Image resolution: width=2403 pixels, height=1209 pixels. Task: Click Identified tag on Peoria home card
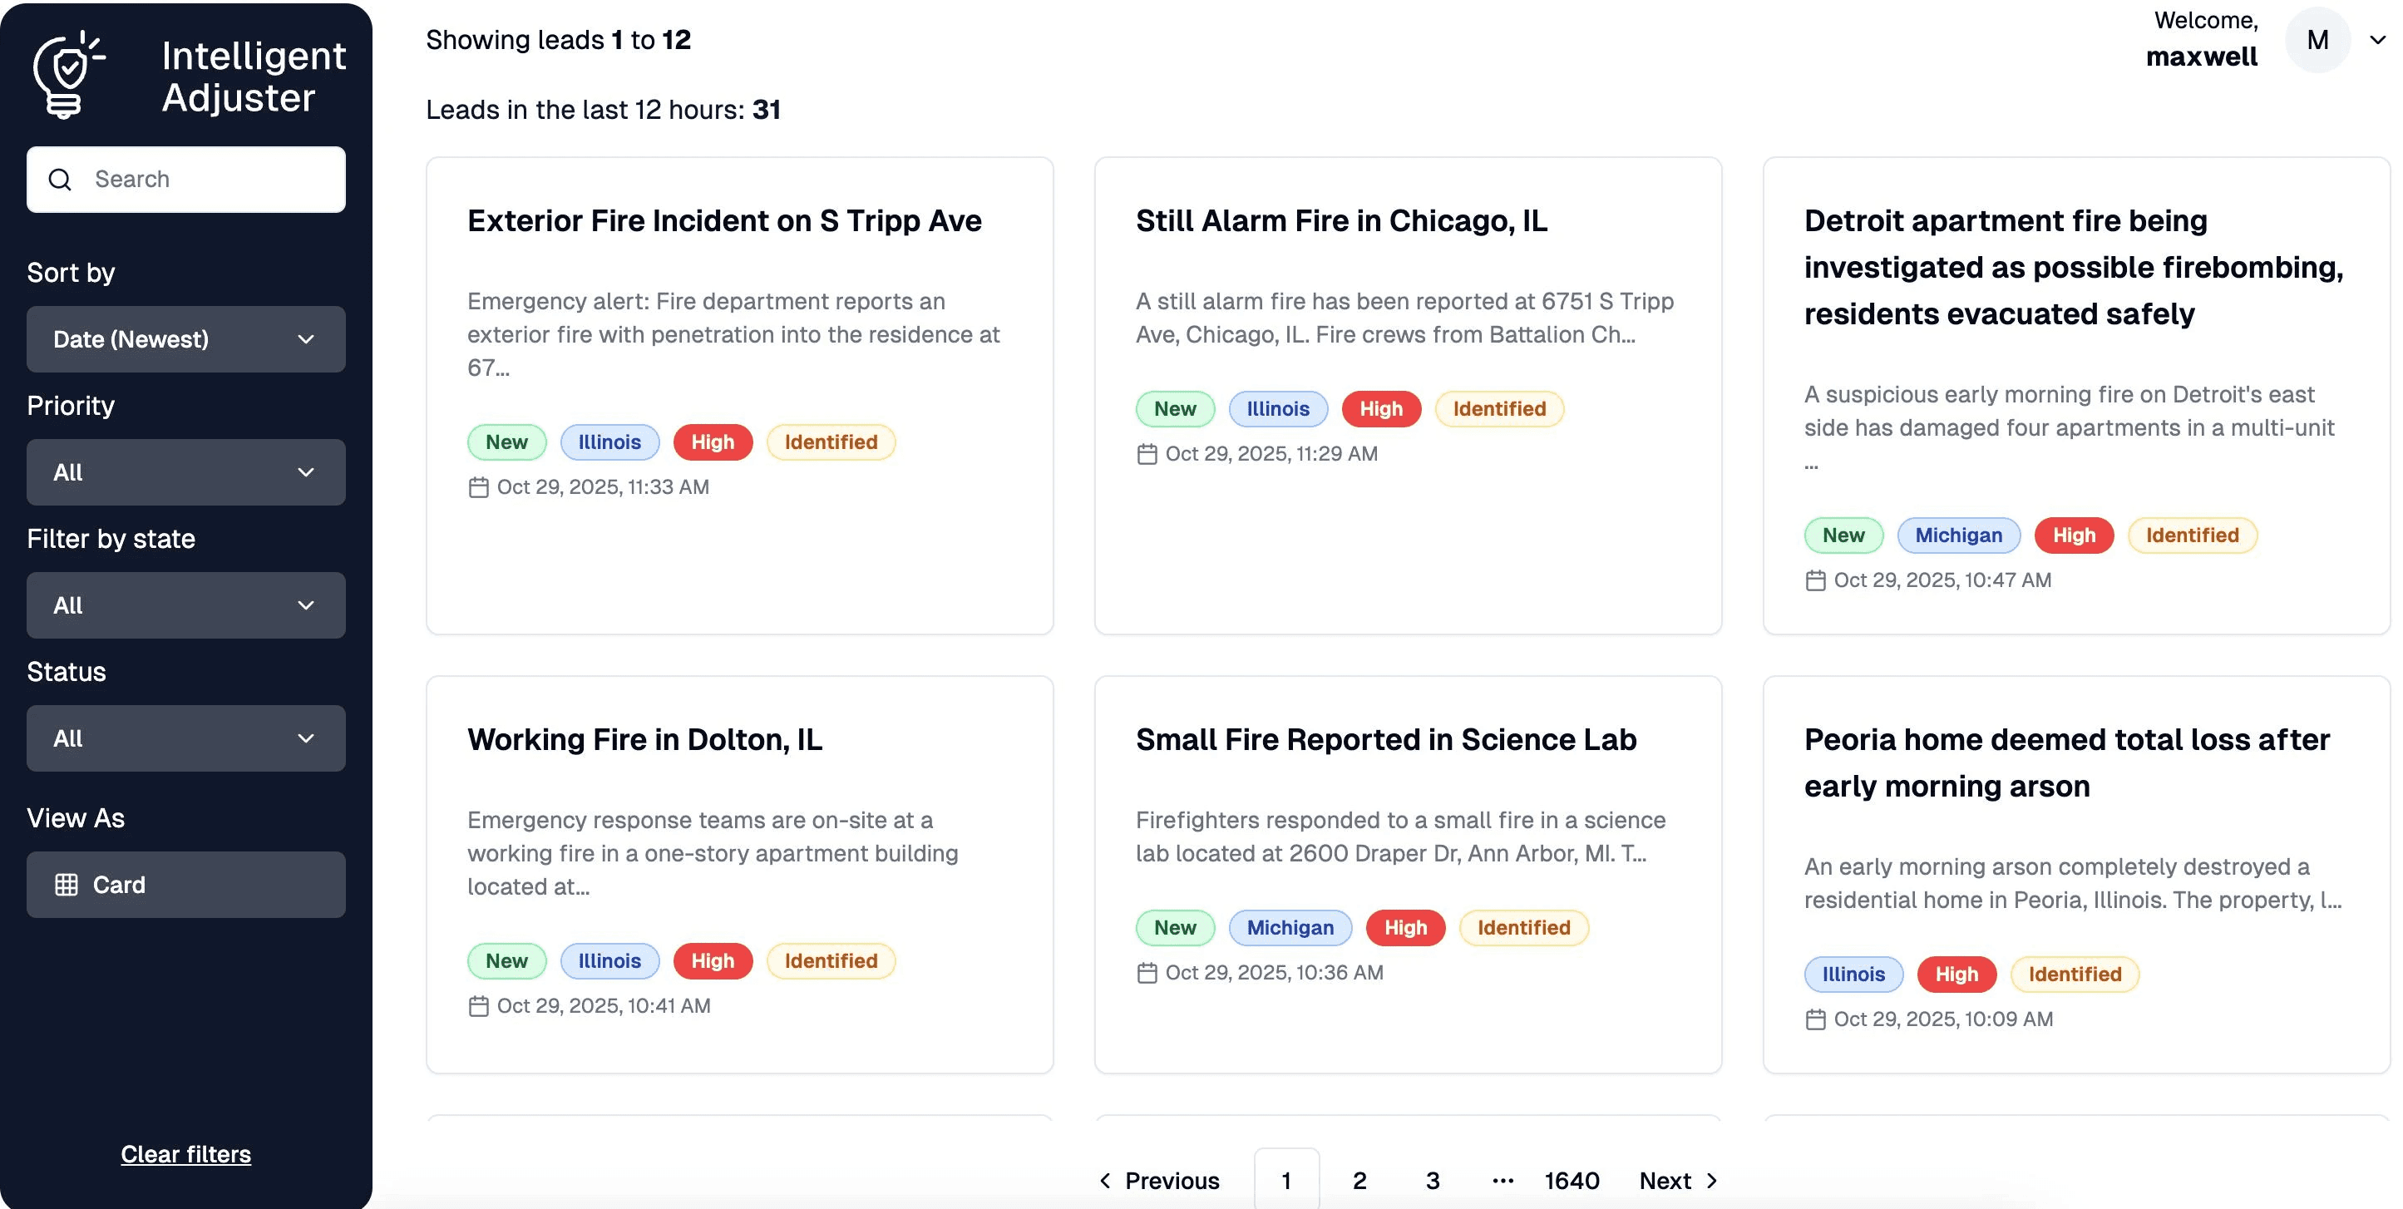click(x=2075, y=975)
